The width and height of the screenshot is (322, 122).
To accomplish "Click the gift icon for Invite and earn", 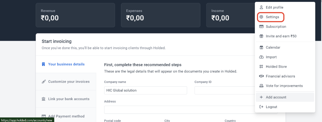I will tap(261, 36).
